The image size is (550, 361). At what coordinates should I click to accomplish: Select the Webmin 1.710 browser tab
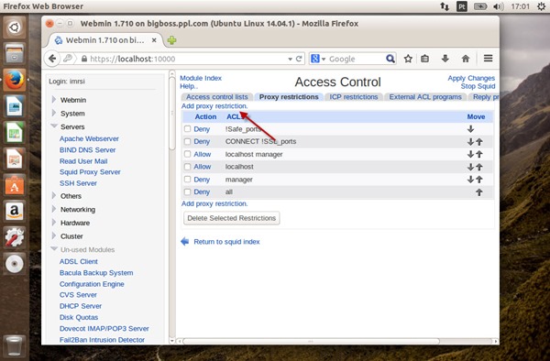point(105,40)
